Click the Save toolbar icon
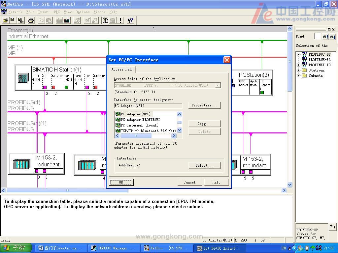 coord(13,20)
